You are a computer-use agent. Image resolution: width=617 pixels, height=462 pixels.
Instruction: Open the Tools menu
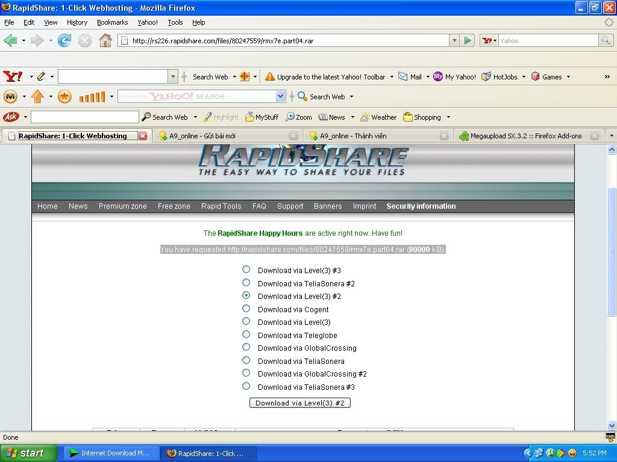[175, 22]
